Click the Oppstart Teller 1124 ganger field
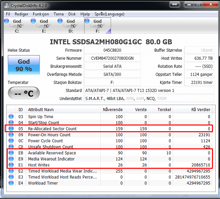The height and width of the screenshot is (199, 220). tap(199, 74)
